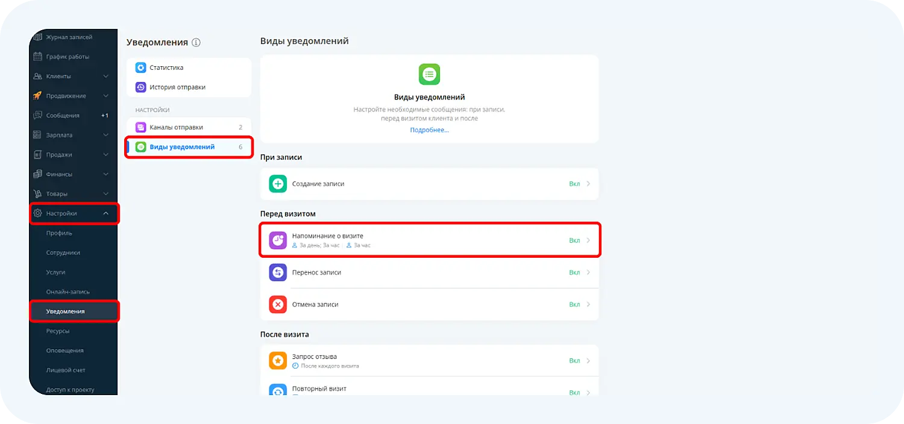The width and height of the screenshot is (904, 424).
Task: Click the Клиенты people icon
Action: [37, 76]
